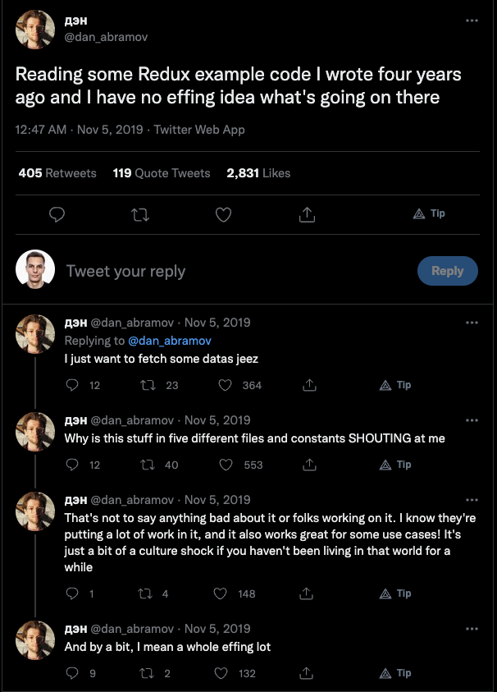Type in the 'Tweet your reply' field

click(230, 271)
